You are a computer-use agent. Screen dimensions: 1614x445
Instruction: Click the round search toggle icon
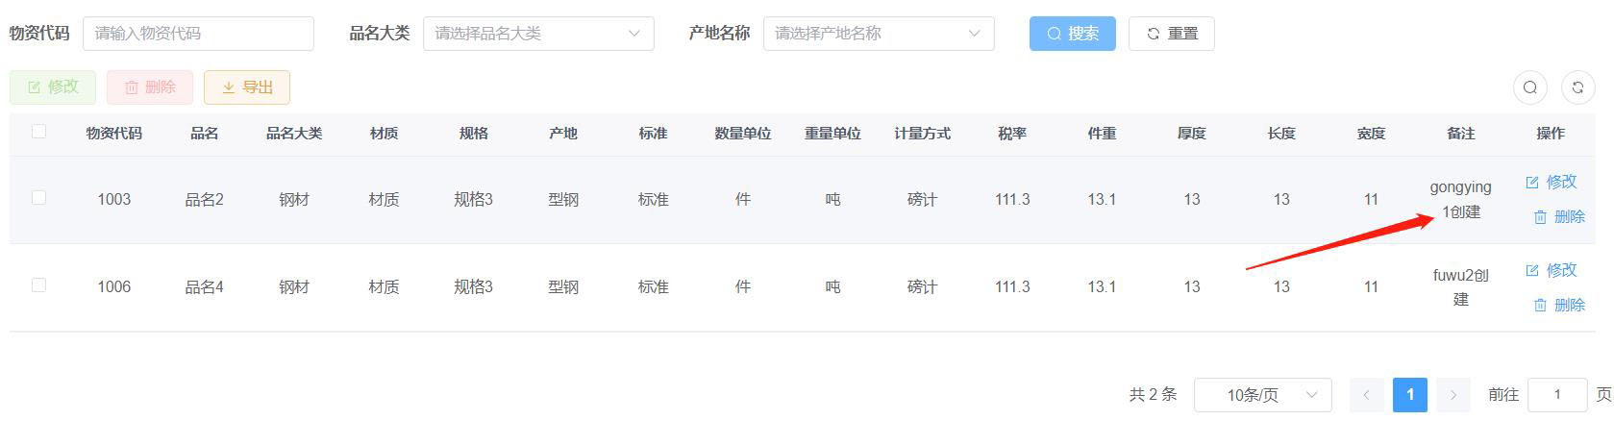pyautogui.click(x=1529, y=87)
